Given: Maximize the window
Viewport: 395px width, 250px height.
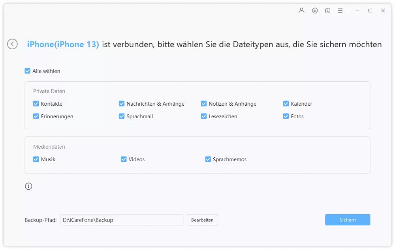Looking at the screenshot, I should 370,11.
